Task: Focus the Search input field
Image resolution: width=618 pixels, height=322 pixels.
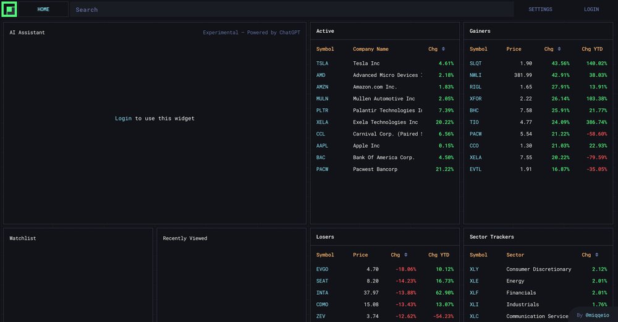Action: click(x=290, y=9)
